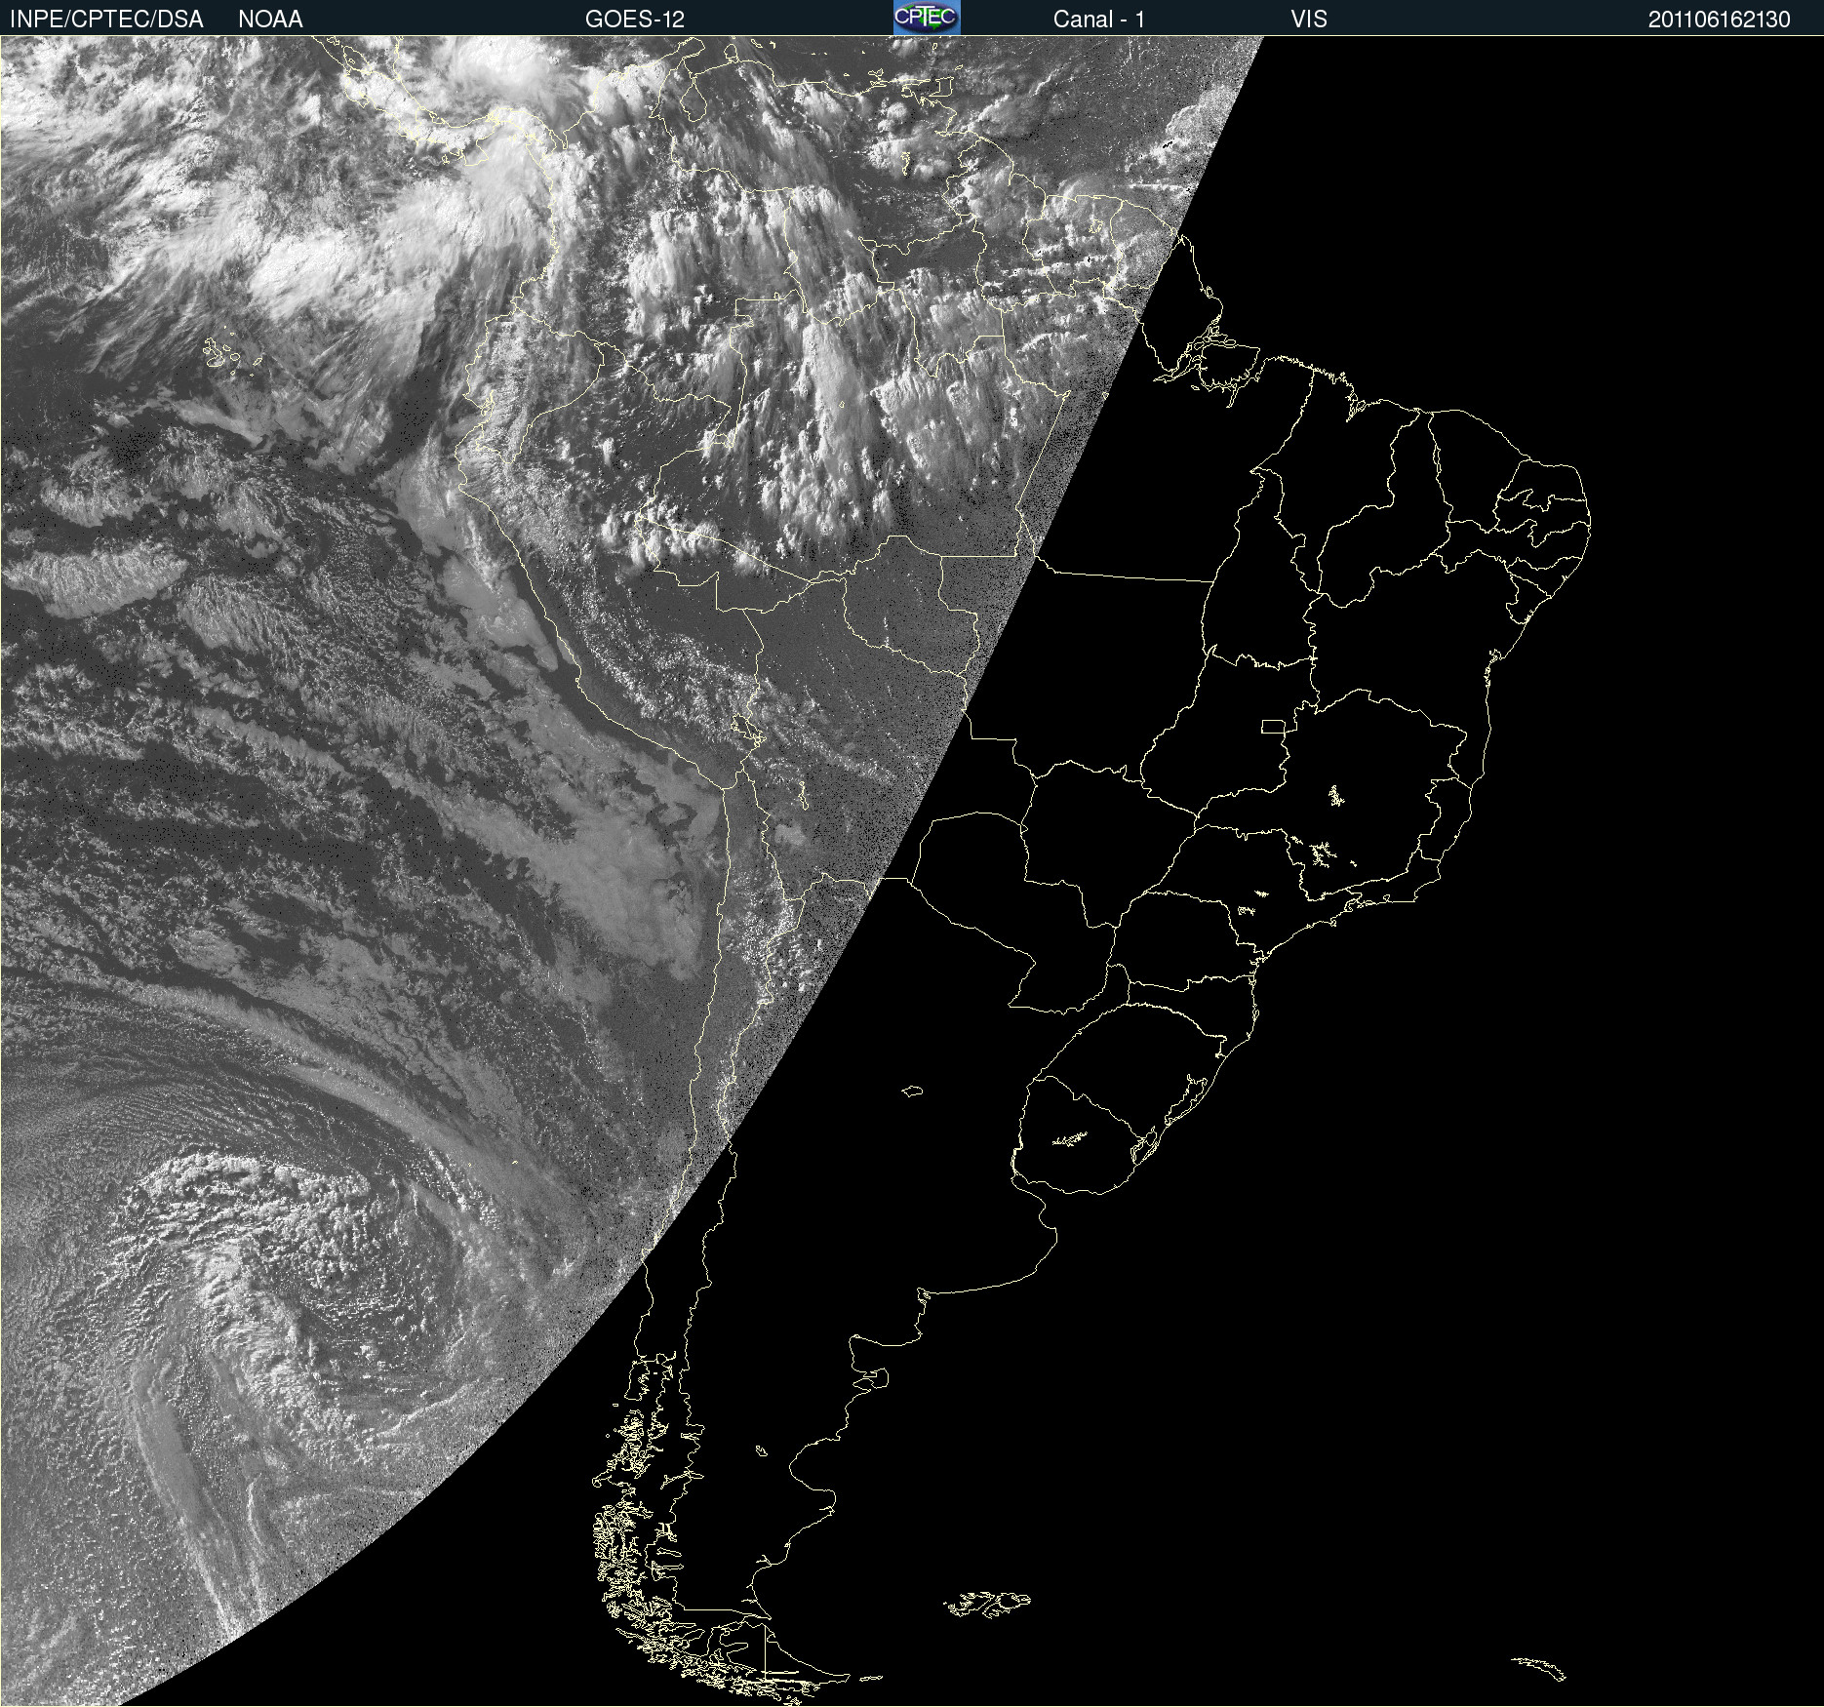This screenshot has height=1707, width=1824.
Task: Click the CPTEC logo in header
Action: tap(927, 18)
